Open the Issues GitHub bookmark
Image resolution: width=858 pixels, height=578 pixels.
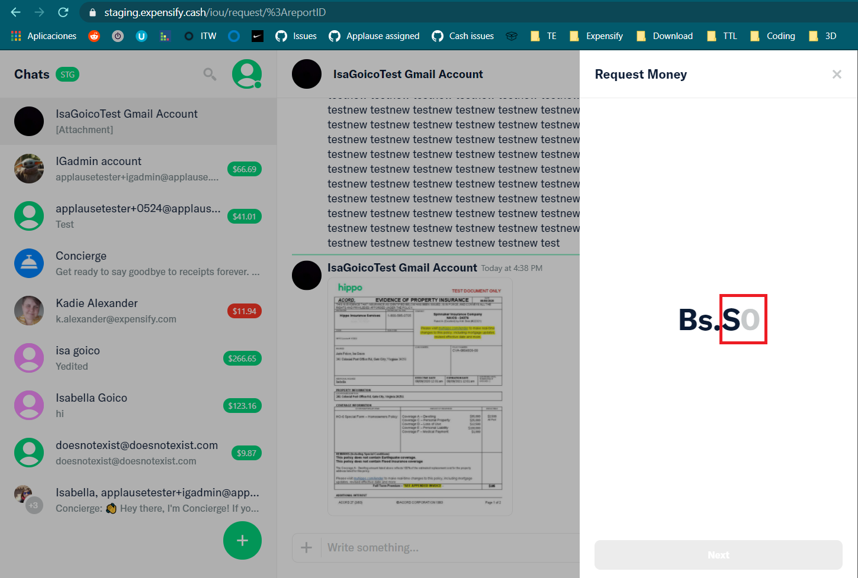tap(296, 36)
